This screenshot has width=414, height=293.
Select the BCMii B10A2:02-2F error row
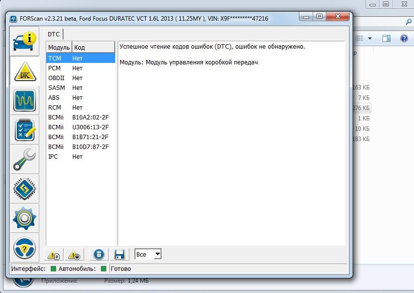point(81,117)
